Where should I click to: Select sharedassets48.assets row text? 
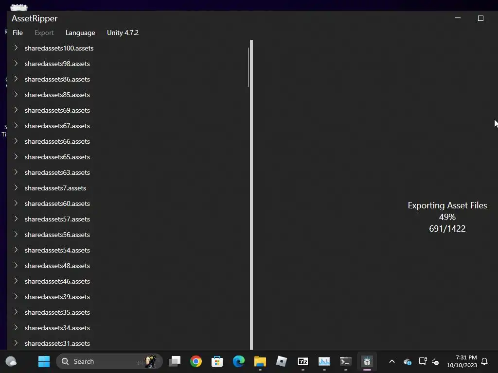57,266
